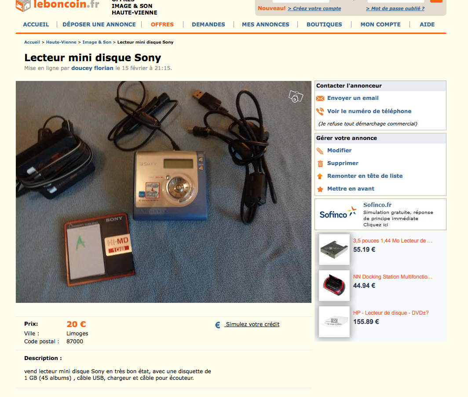Click the Mot de passe oublié link
The image size is (468, 397).
395,8
